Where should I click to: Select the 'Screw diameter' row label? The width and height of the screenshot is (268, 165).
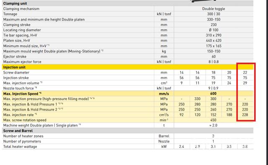16,73
